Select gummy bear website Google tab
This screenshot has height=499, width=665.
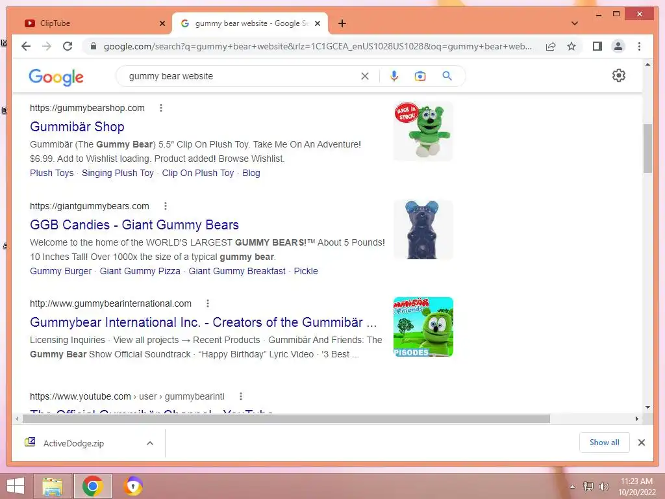(249, 23)
